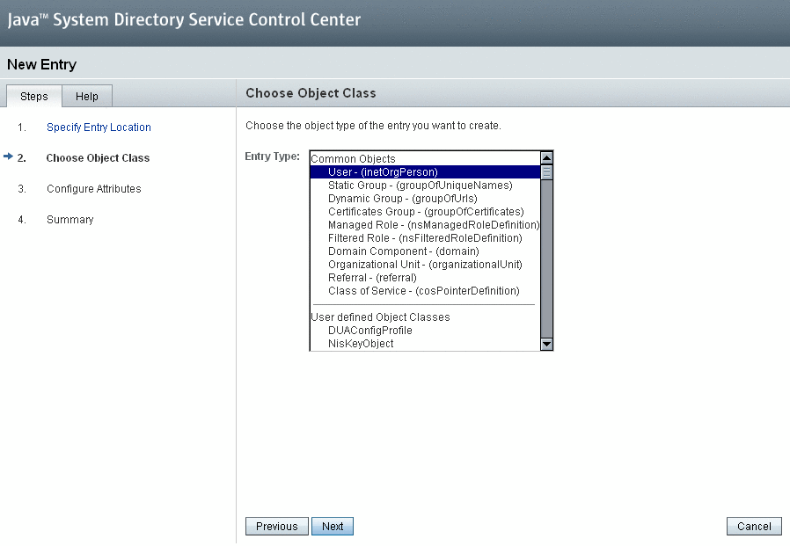790x546 pixels.
Task: Click the list scrollbar down arrow
Action: (546, 344)
